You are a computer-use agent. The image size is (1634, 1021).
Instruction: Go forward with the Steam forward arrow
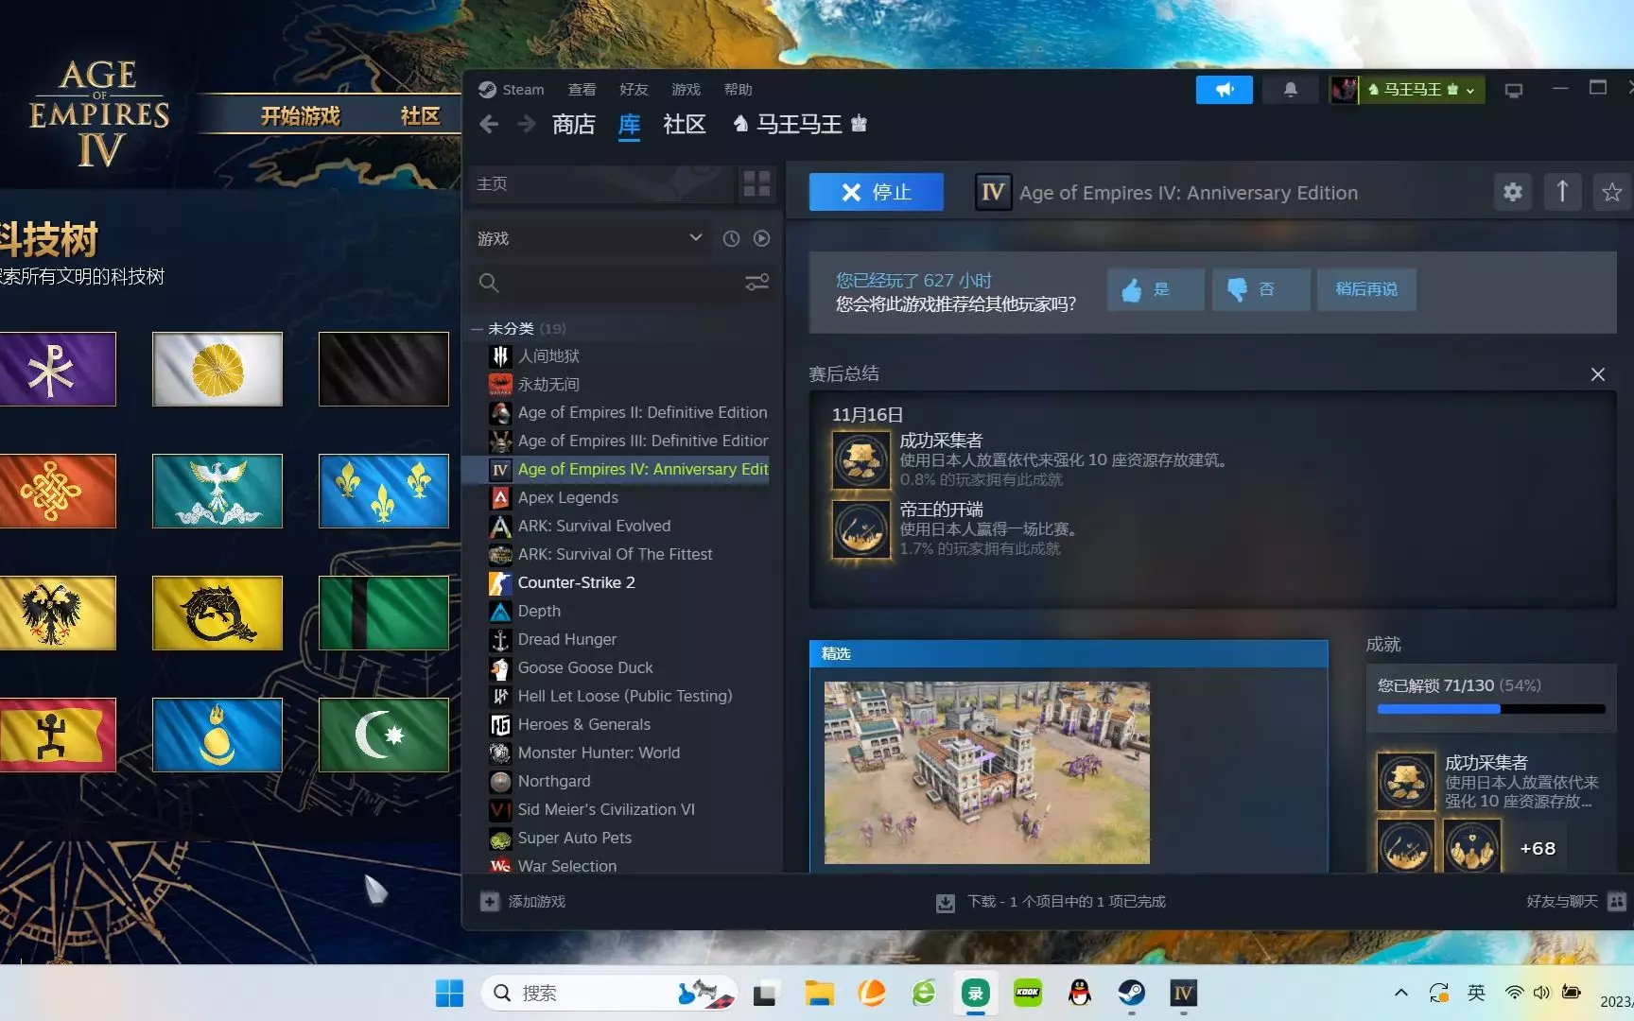coord(526,124)
